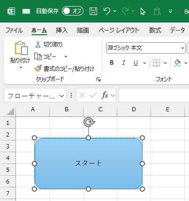Undo the last action
Screen dimensions: 189x201
coord(107,11)
